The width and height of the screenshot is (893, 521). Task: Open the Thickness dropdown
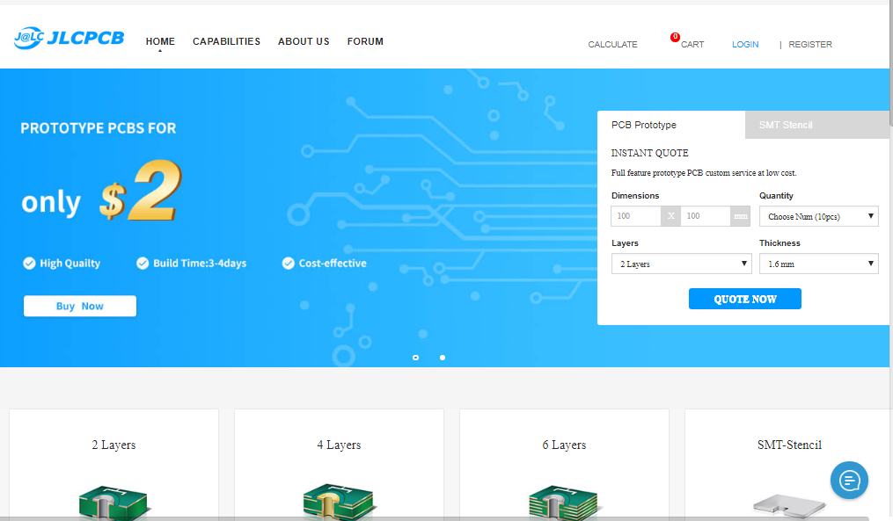(818, 264)
